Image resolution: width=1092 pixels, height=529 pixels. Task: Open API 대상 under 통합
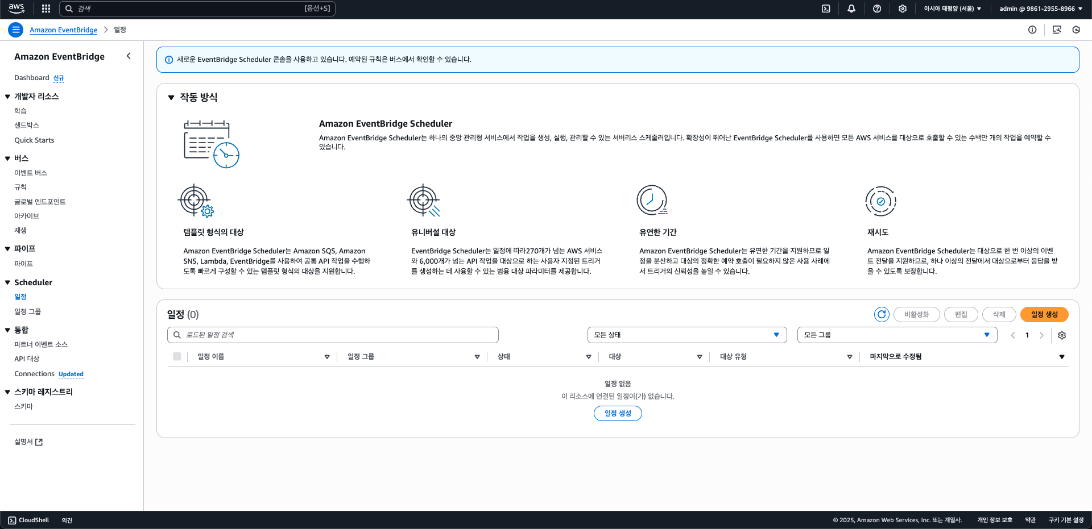pyautogui.click(x=27, y=359)
